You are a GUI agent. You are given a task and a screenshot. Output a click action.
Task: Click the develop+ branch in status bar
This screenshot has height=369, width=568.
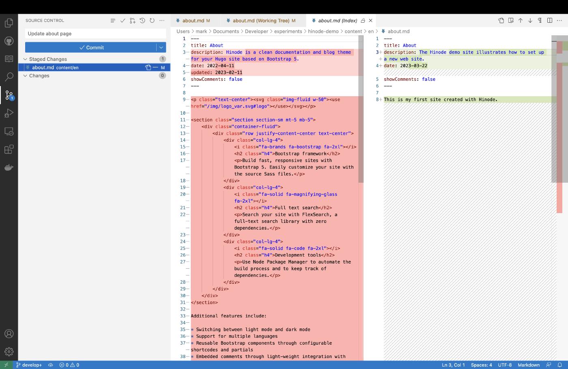[x=29, y=365]
